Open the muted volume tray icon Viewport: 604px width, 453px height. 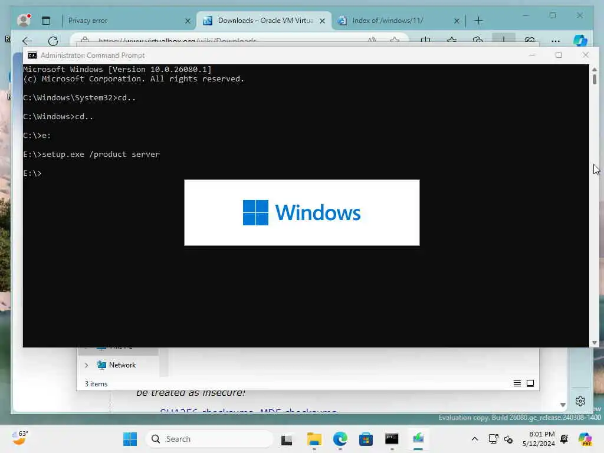coord(508,439)
